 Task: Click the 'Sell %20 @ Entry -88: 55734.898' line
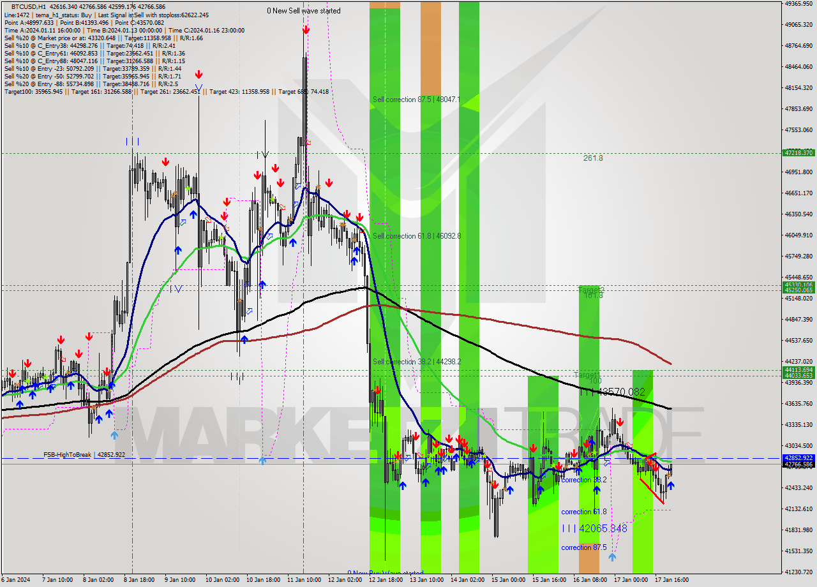pyautogui.click(x=91, y=84)
